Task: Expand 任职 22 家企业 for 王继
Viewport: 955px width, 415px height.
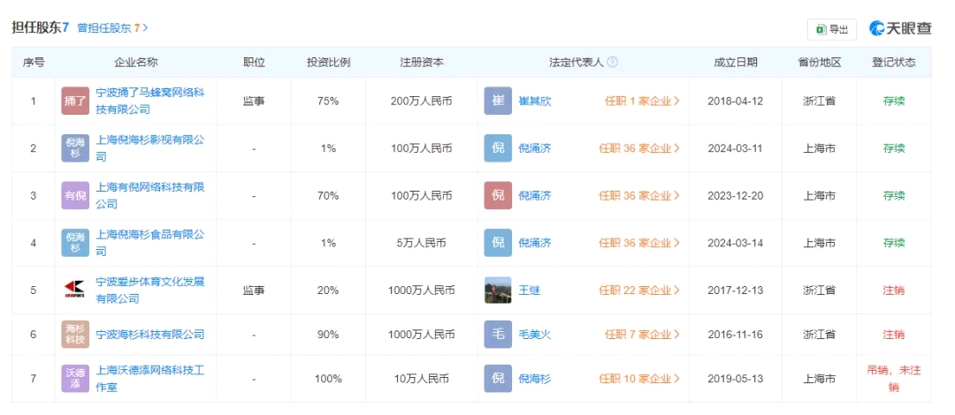Action: [639, 290]
